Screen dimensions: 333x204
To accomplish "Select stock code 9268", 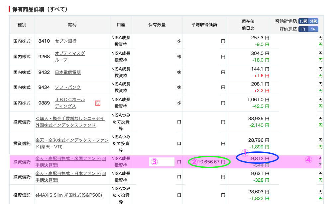I will click(x=44, y=57).
